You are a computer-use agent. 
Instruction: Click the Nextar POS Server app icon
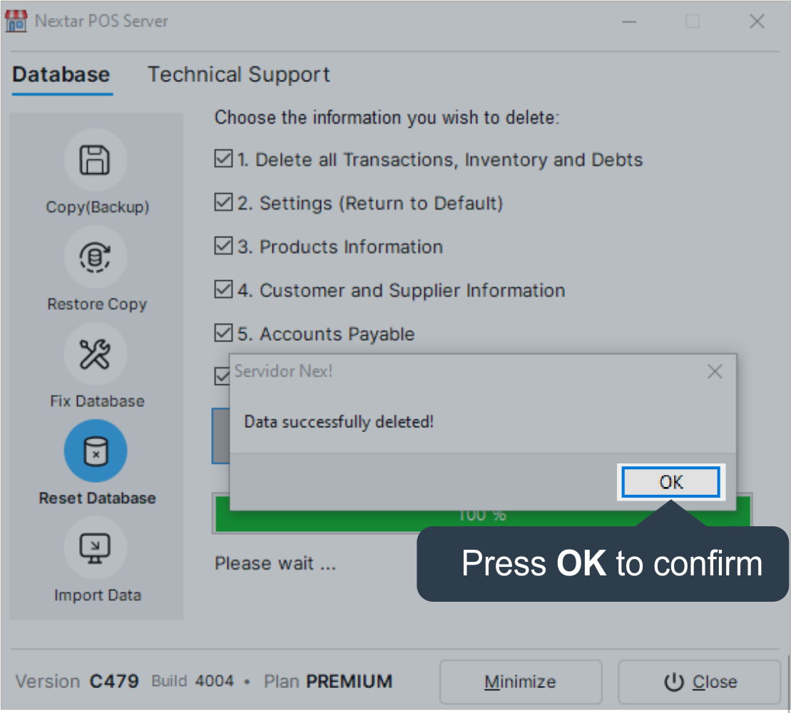(16, 21)
